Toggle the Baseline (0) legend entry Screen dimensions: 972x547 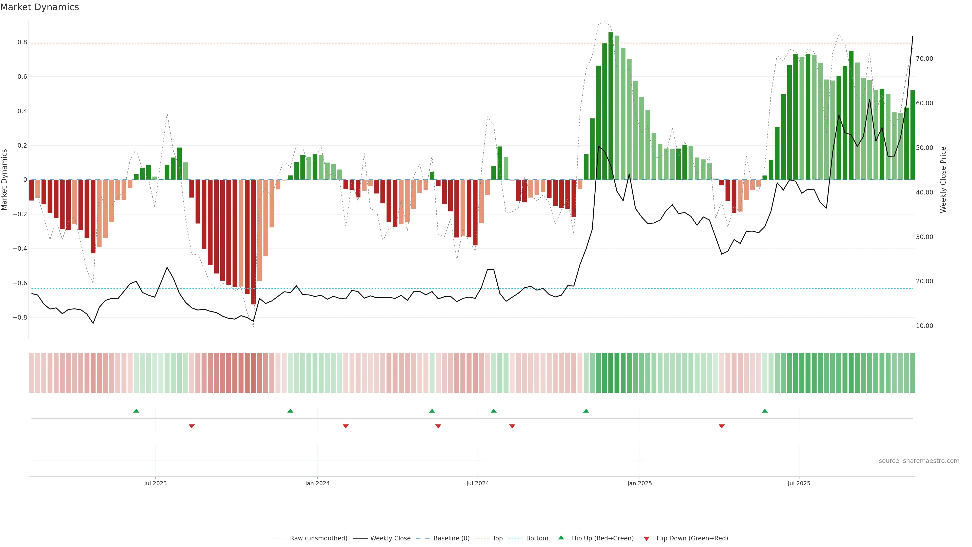click(x=451, y=538)
